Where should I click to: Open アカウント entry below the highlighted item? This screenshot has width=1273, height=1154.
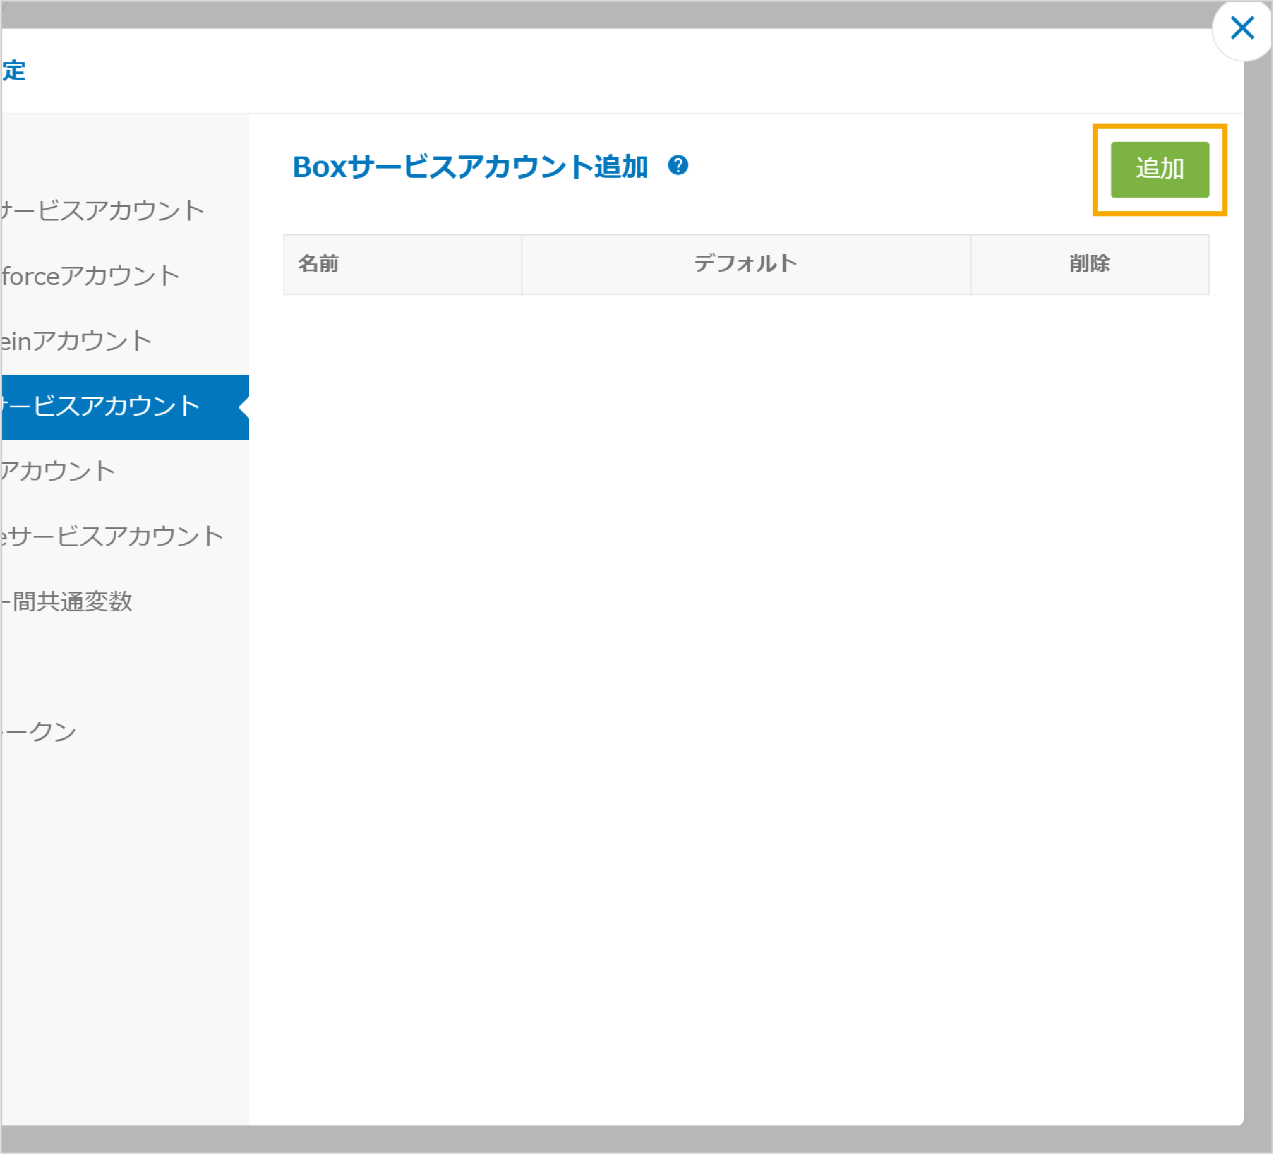[x=59, y=471]
